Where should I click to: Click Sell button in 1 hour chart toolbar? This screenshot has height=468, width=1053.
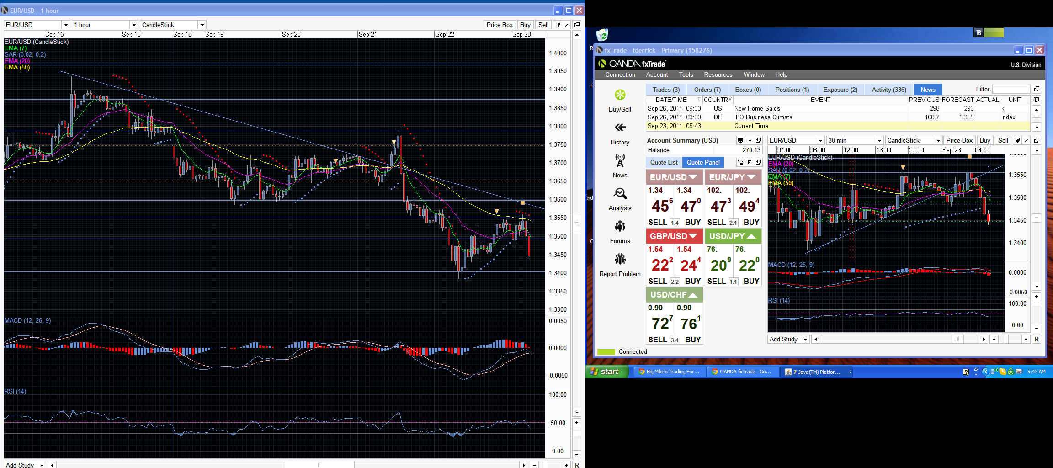click(543, 25)
